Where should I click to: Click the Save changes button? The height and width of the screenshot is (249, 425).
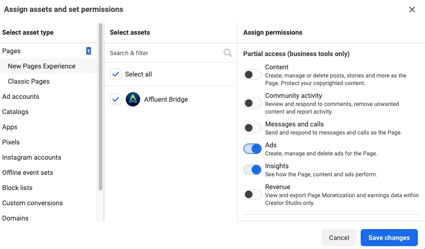[x=389, y=238]
